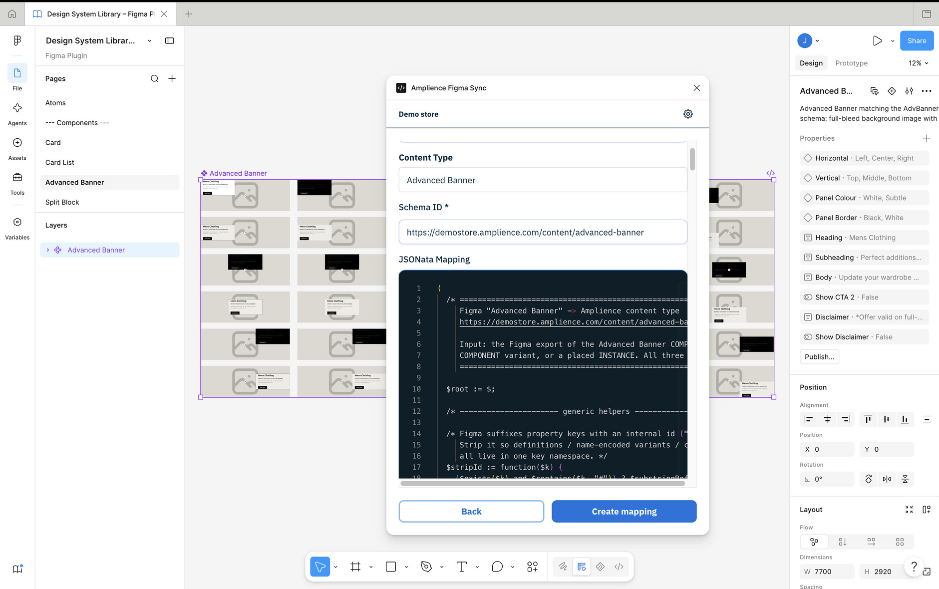Open the file name dropdown chevron
Image resolution: width=939 pixels, height=589 pixels.
point(149,41)
